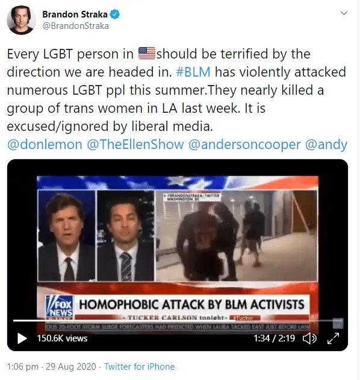Click the 150.6K views counter
360x380 pixels.
62,338
